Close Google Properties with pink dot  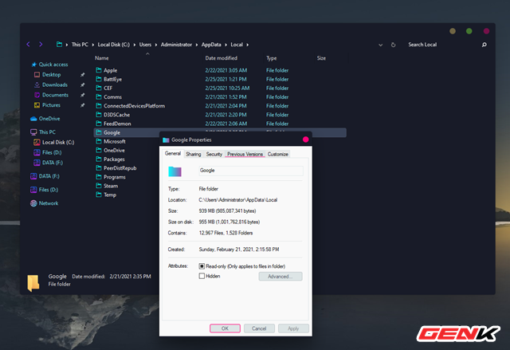click(x=305, y=140)
